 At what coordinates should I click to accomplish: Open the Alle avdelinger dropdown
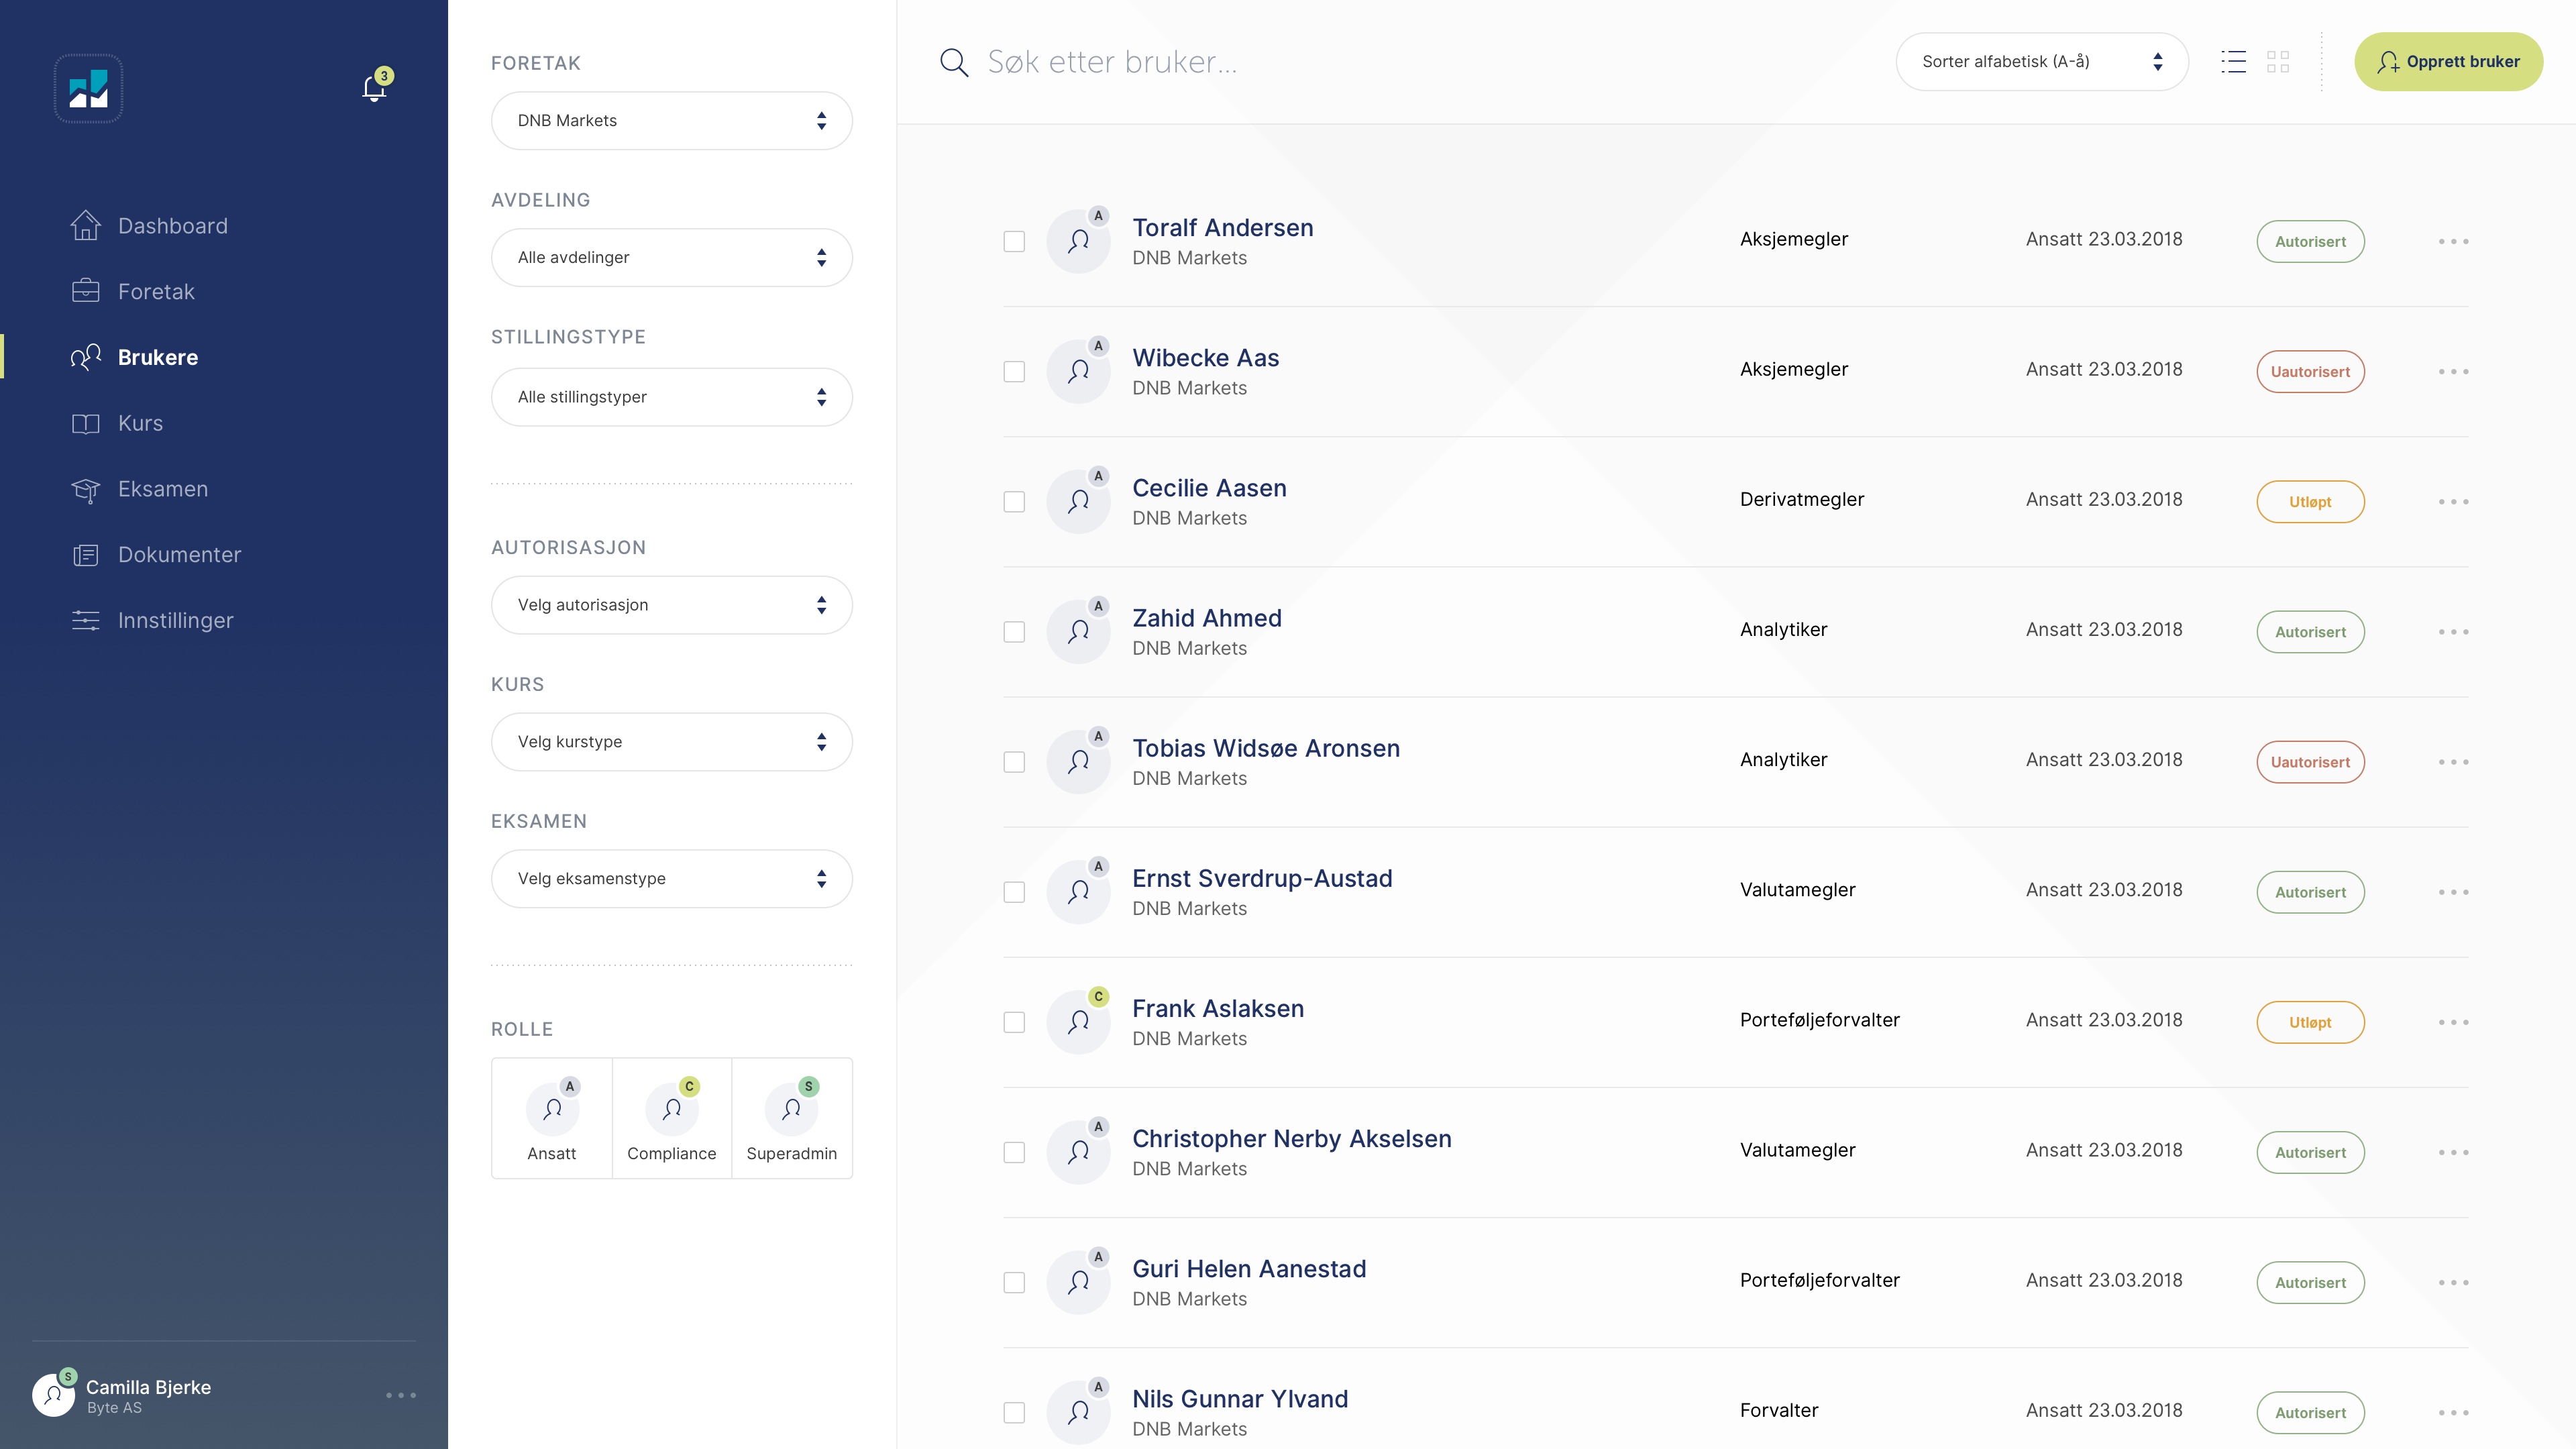coord(671,257)
